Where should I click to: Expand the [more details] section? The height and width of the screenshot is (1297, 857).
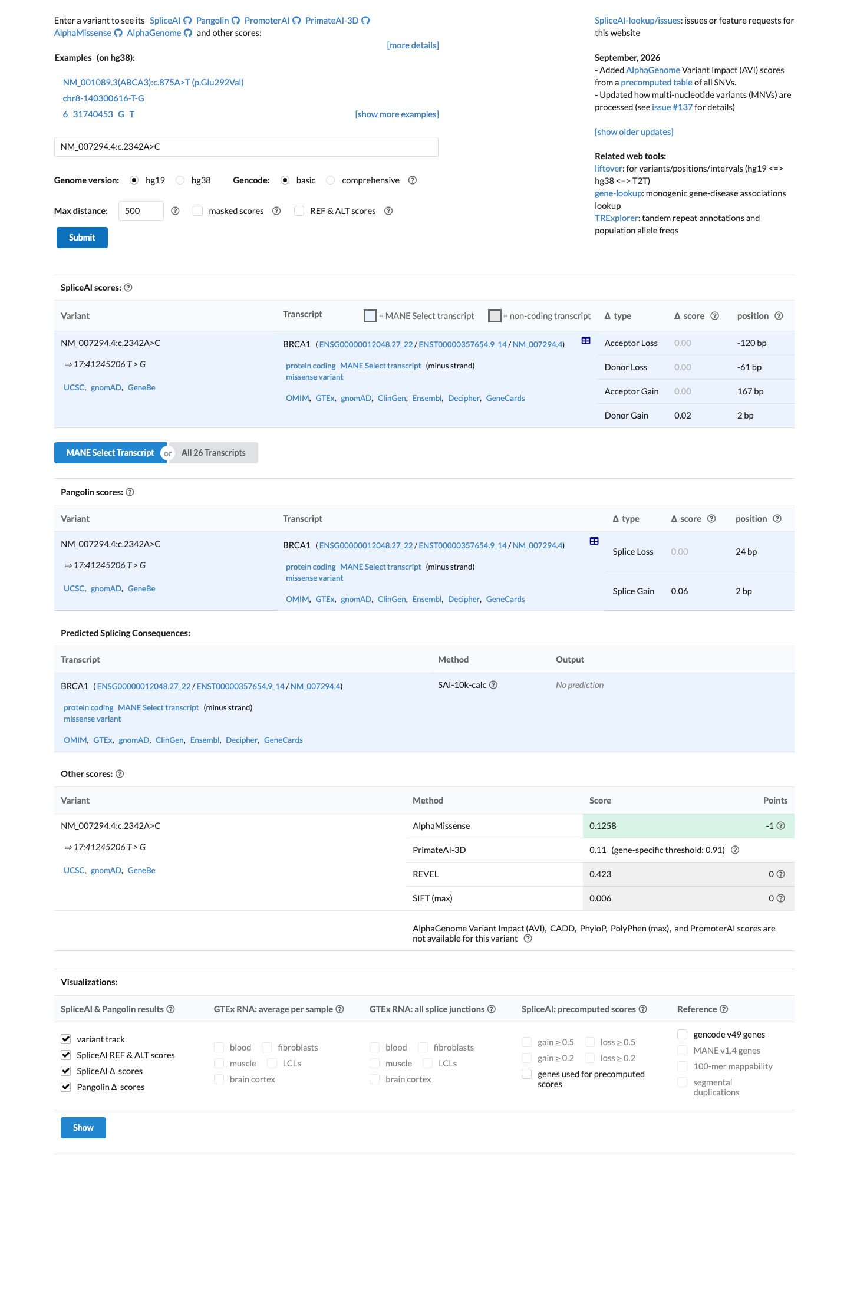pyautogui.click(x=413, y=45)
